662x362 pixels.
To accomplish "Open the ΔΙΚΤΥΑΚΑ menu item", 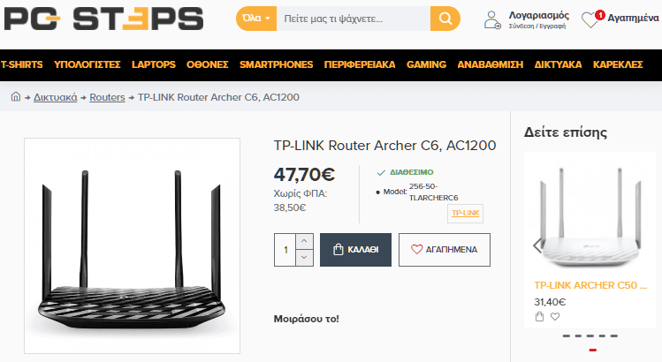I will coord(558,64).
